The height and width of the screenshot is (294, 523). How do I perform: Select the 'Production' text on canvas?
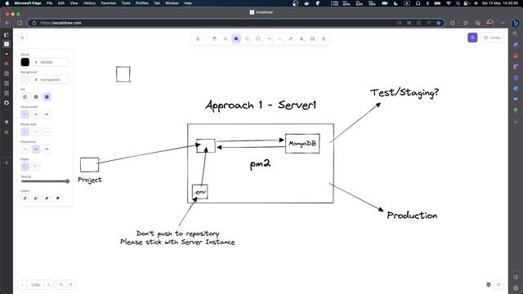412,216
